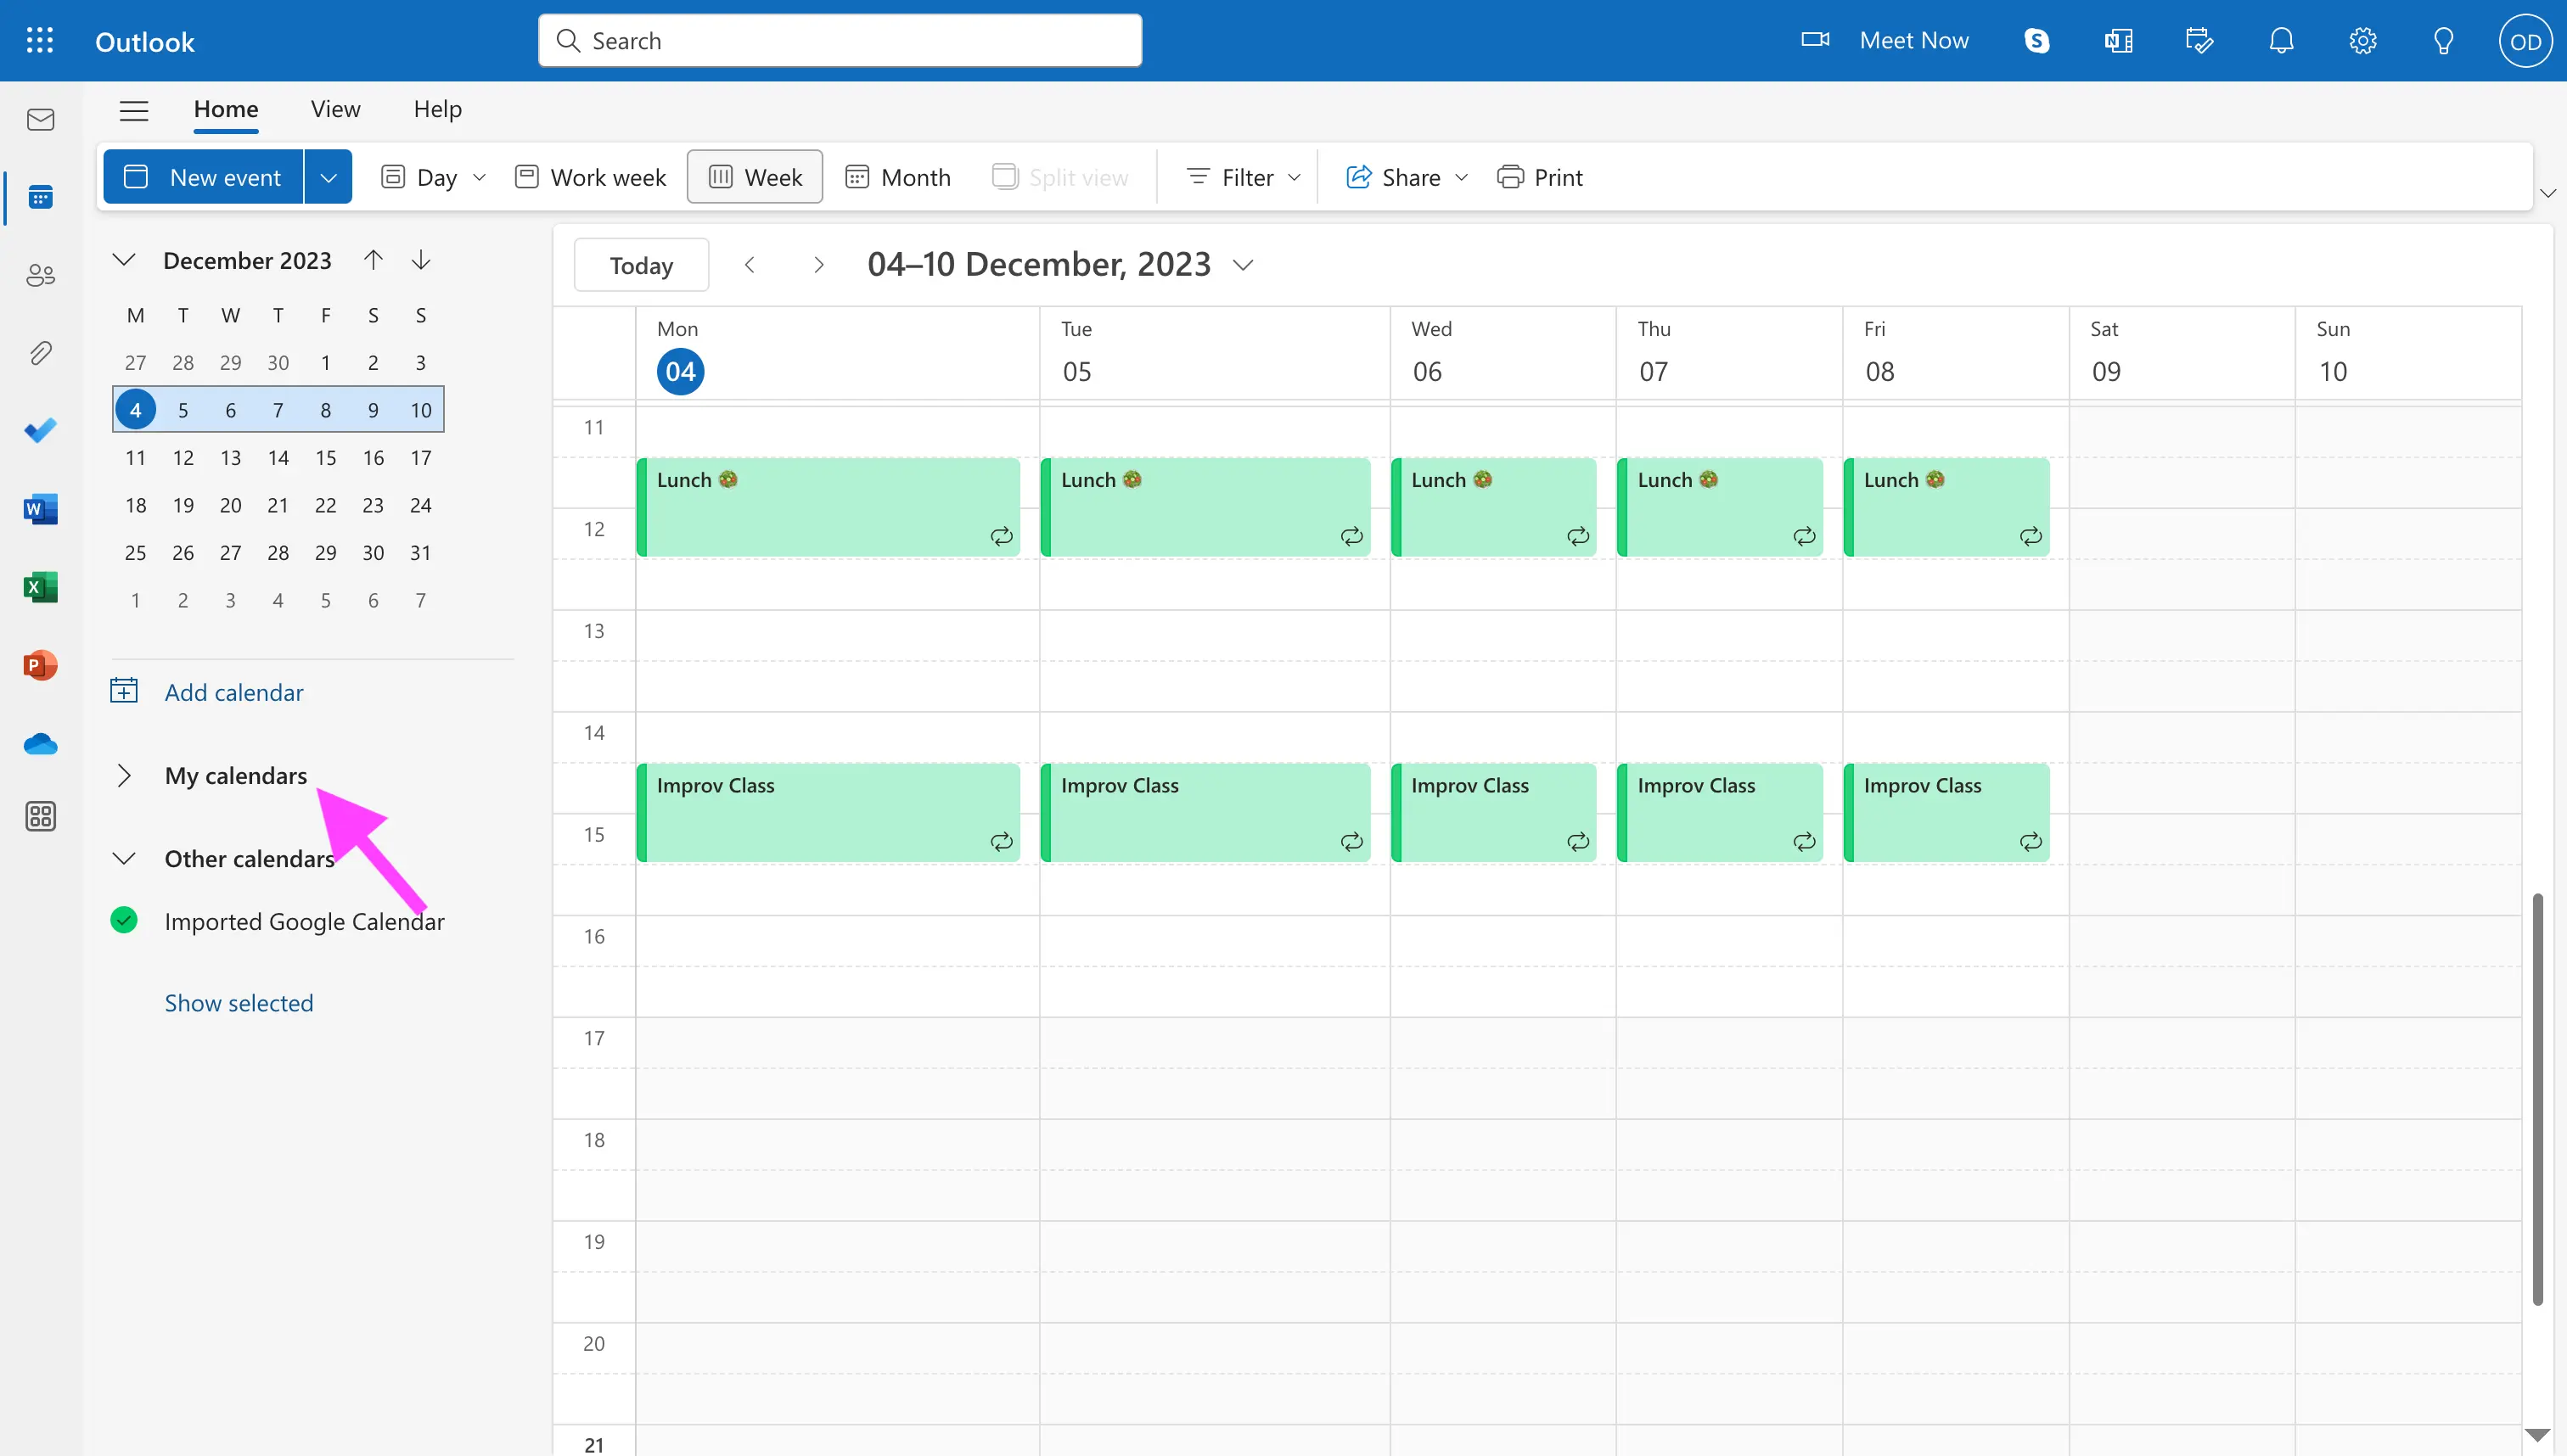Toggle the My Calendars section
The image size is (2567, 1456).
point(123,772)
